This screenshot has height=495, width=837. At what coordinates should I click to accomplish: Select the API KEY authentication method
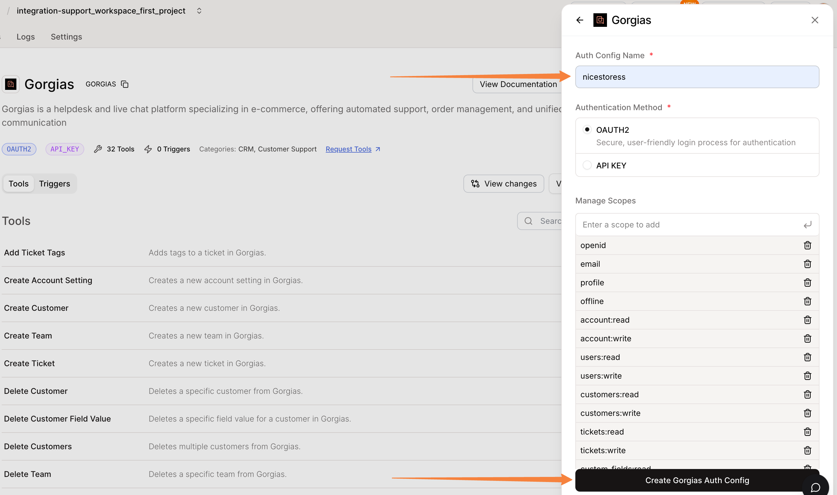(x=587, y=165)
